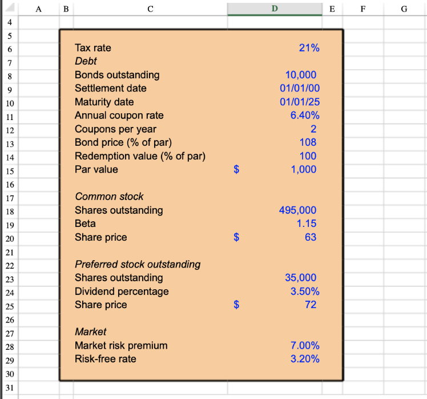
Task: Click the 'Annual coupon rate' label
Action: click(119, 115)
